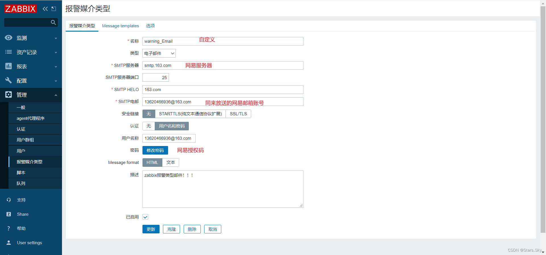Click the 更新 button

[151, 229]
